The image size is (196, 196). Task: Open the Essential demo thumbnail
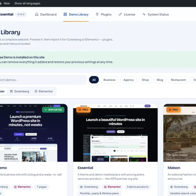click(115, 133)
